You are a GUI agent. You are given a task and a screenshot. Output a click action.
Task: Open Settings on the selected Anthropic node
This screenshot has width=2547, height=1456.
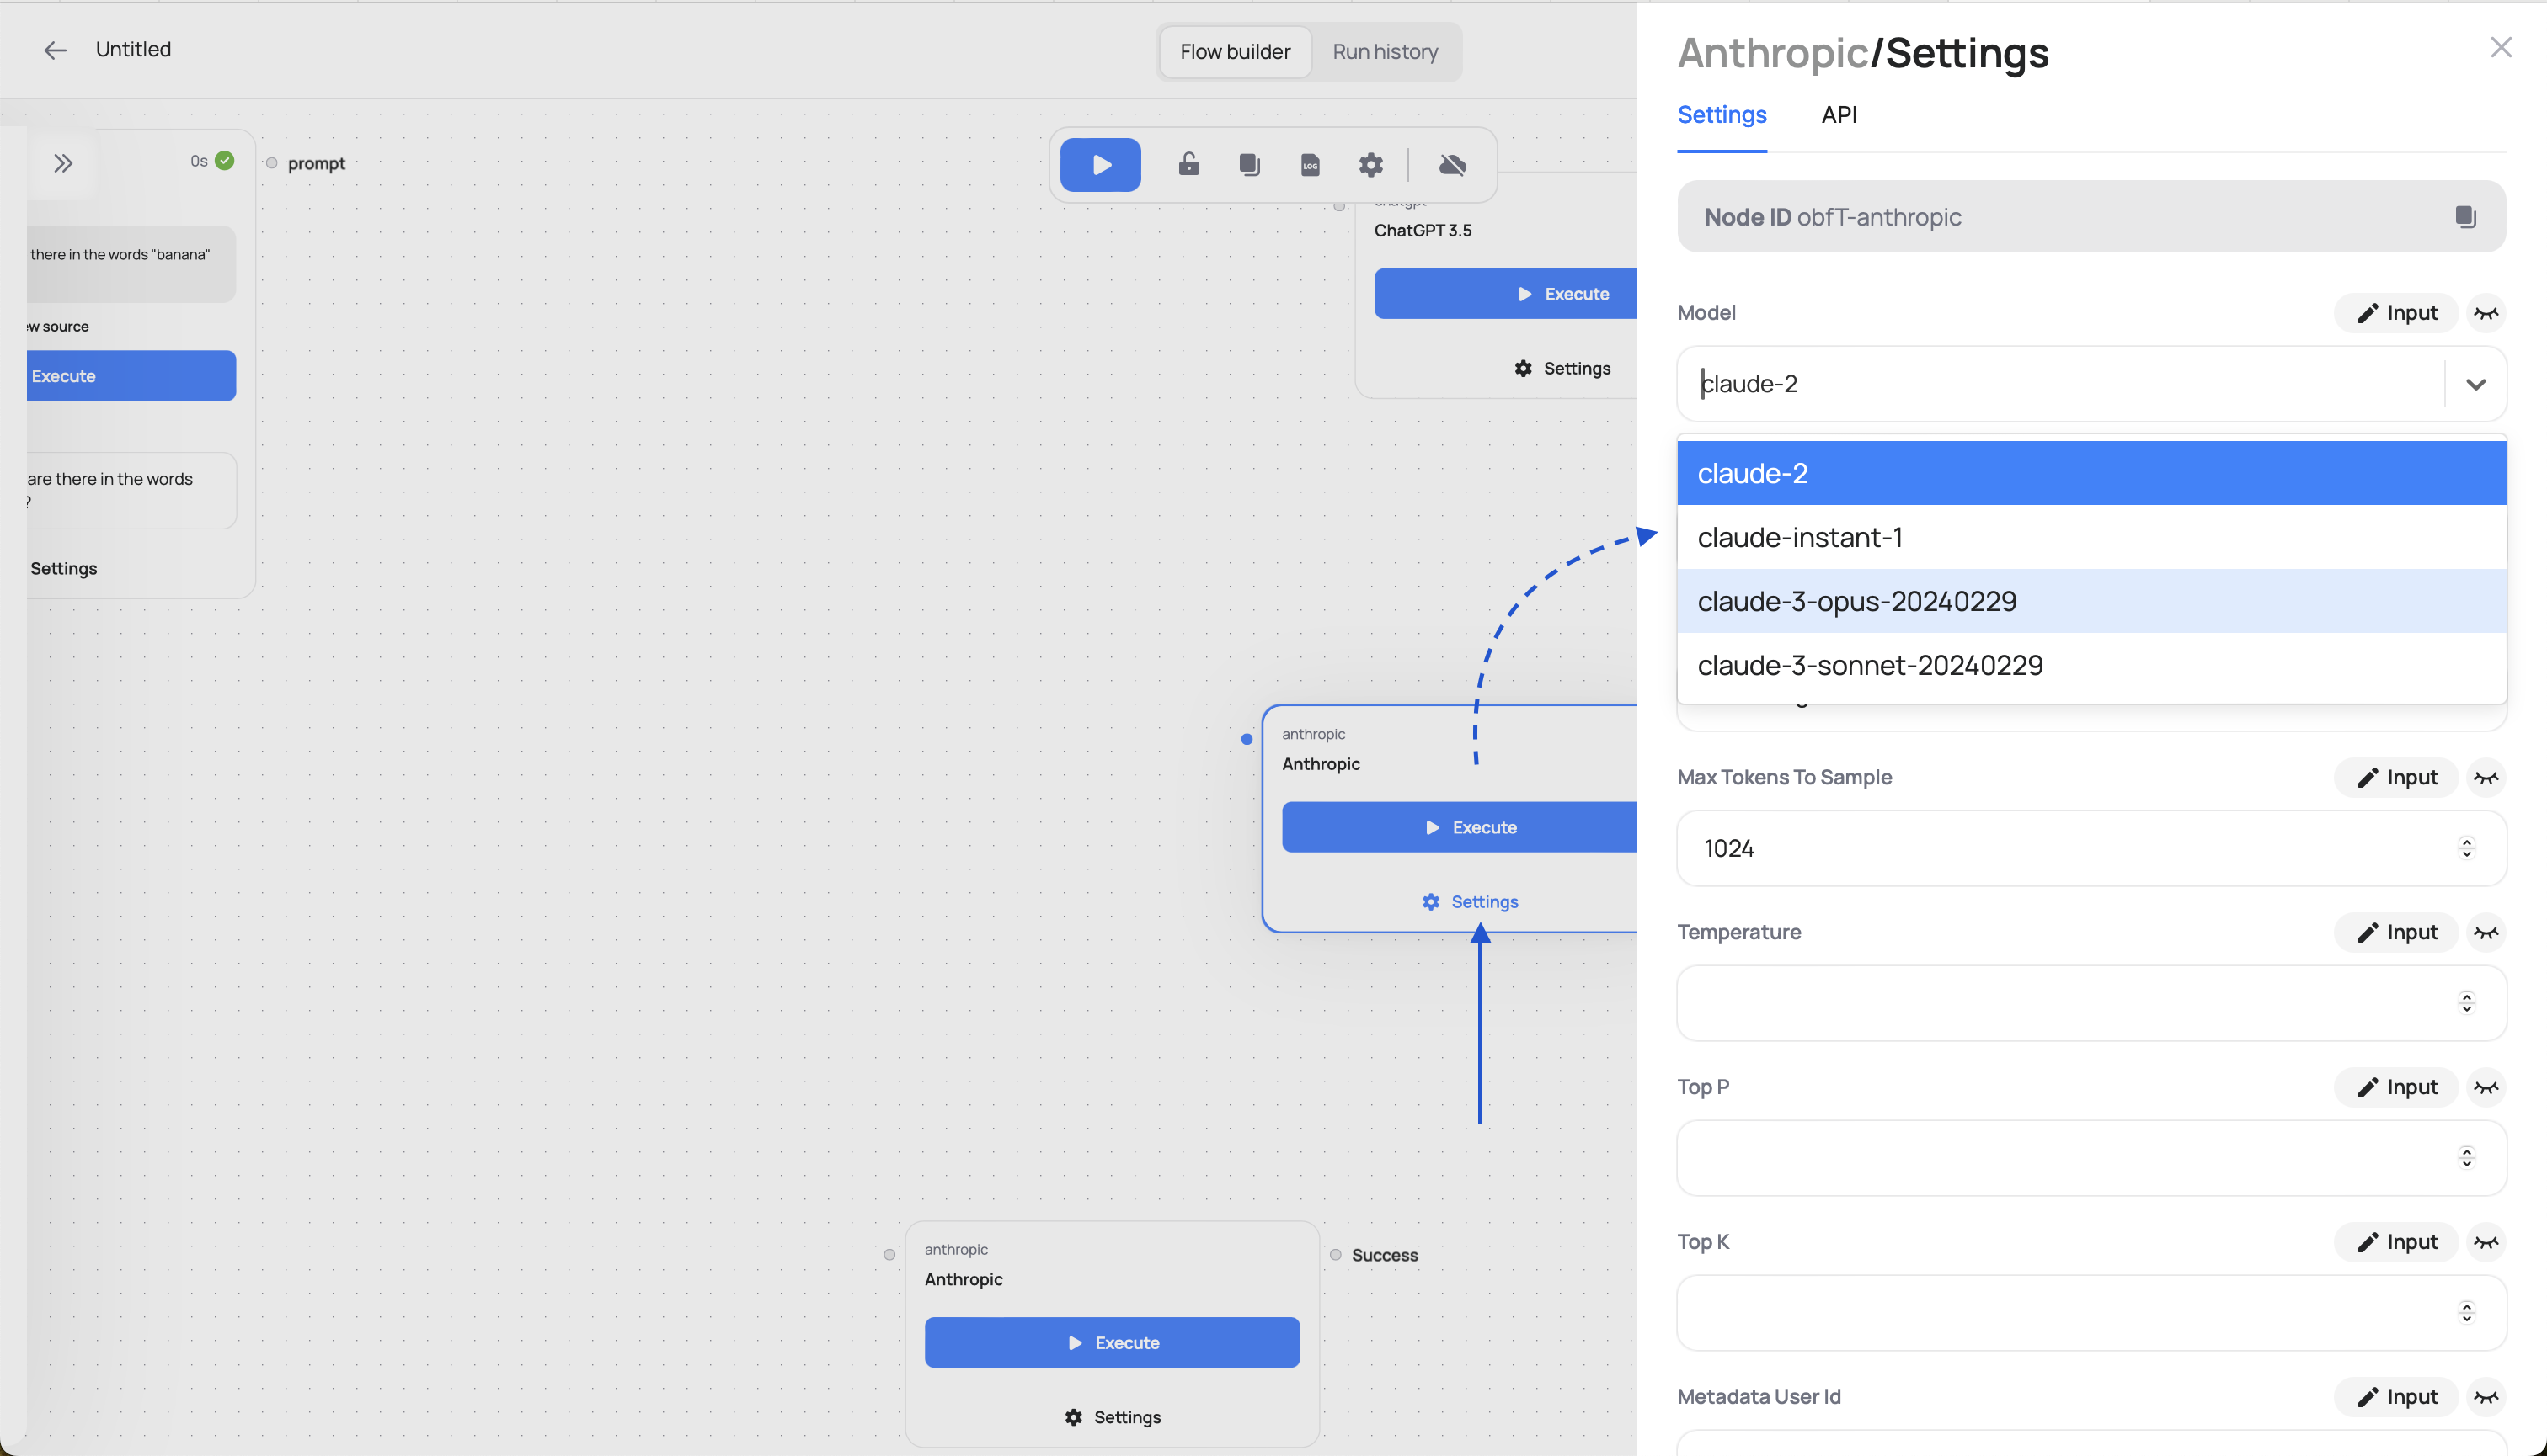click(x=1469, y=902)
